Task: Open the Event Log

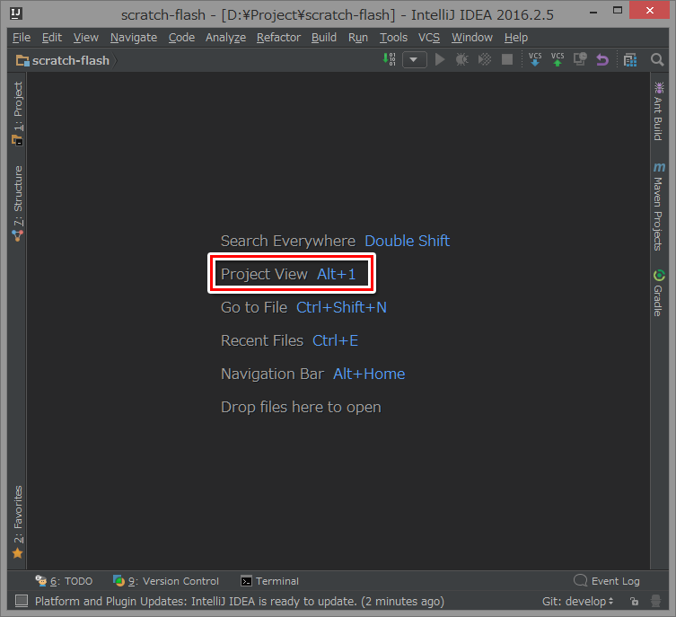Action: point(607,581)
